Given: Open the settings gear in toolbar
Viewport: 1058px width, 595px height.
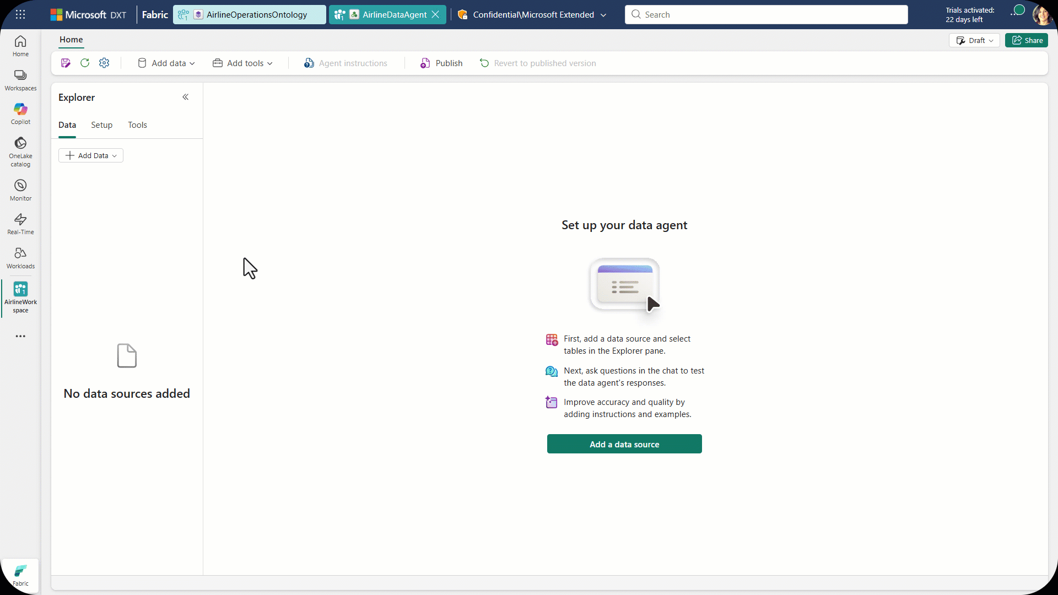Looking at the screenshot, I should click(104, 63).
